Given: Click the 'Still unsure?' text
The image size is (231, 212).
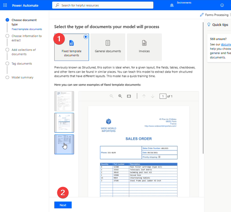Looking at the screenshot, I should pyautogui.click(x=218, y=39).
